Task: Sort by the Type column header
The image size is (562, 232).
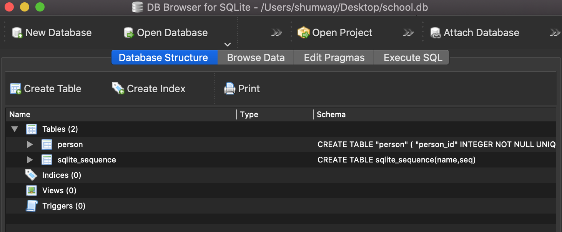Action: coord(275,114)
